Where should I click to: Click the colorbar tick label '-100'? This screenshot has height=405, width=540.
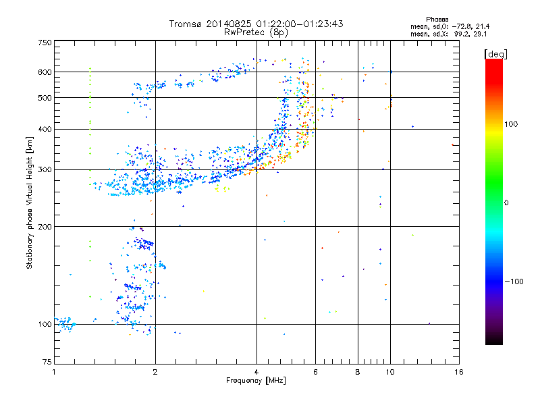point(514,281)
